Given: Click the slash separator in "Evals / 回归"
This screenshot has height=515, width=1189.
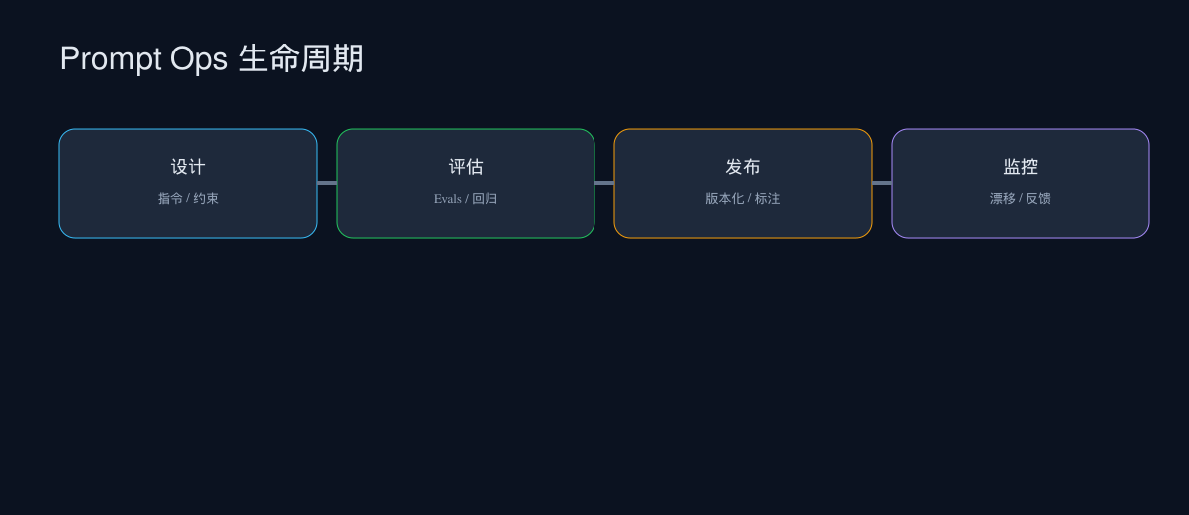Looking at the screenshot, I should (x=467, y=199).
